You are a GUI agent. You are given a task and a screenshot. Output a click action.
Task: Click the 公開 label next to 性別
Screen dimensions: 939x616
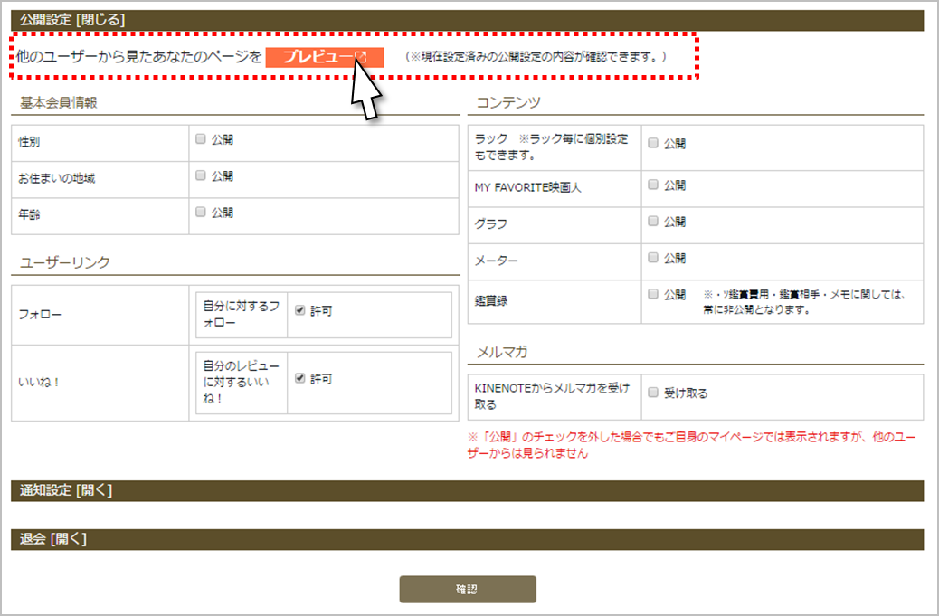[223, 139]
